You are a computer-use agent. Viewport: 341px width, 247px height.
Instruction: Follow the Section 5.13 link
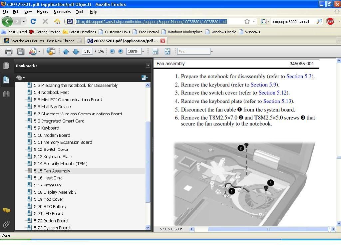tap(277, 101)
